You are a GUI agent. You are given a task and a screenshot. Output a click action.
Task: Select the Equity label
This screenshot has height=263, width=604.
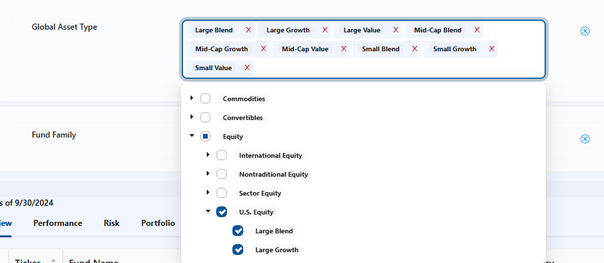click(x=233, y=136)
